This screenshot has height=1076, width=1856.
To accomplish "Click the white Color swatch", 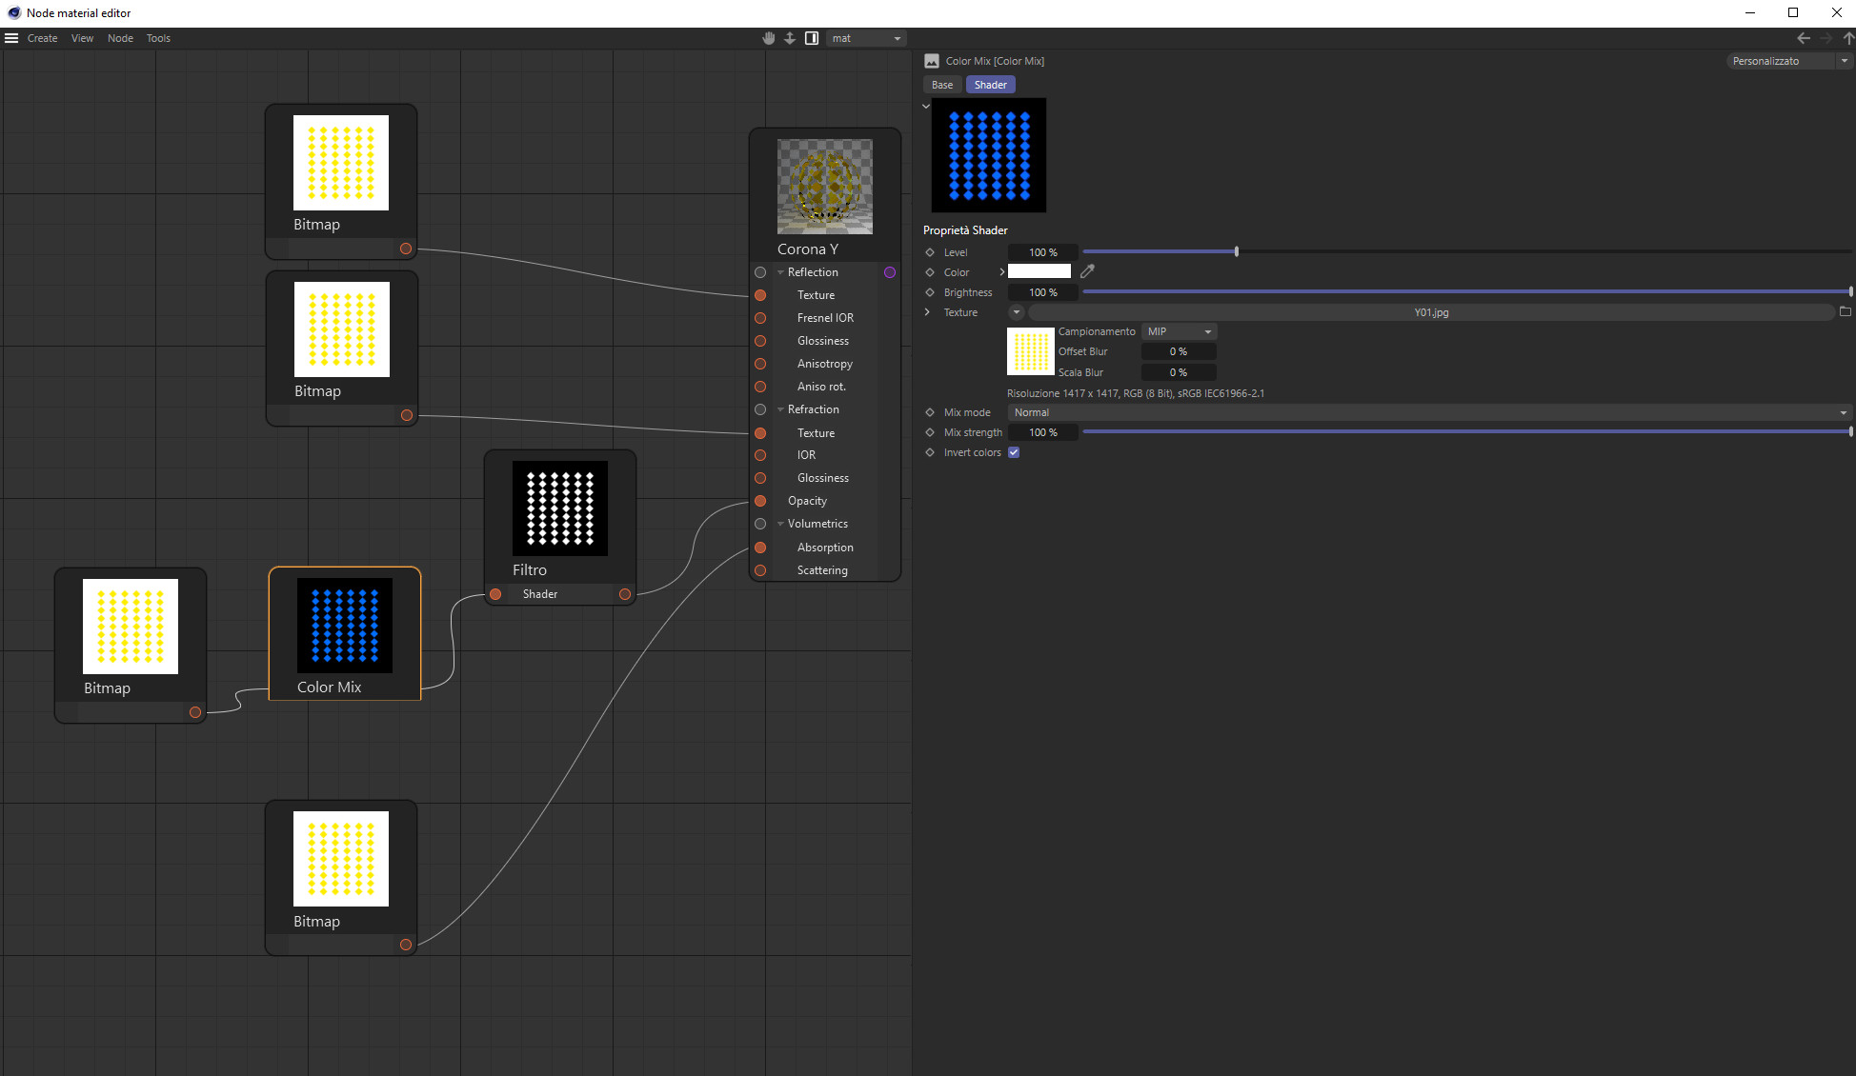I will click(1039, 271).
